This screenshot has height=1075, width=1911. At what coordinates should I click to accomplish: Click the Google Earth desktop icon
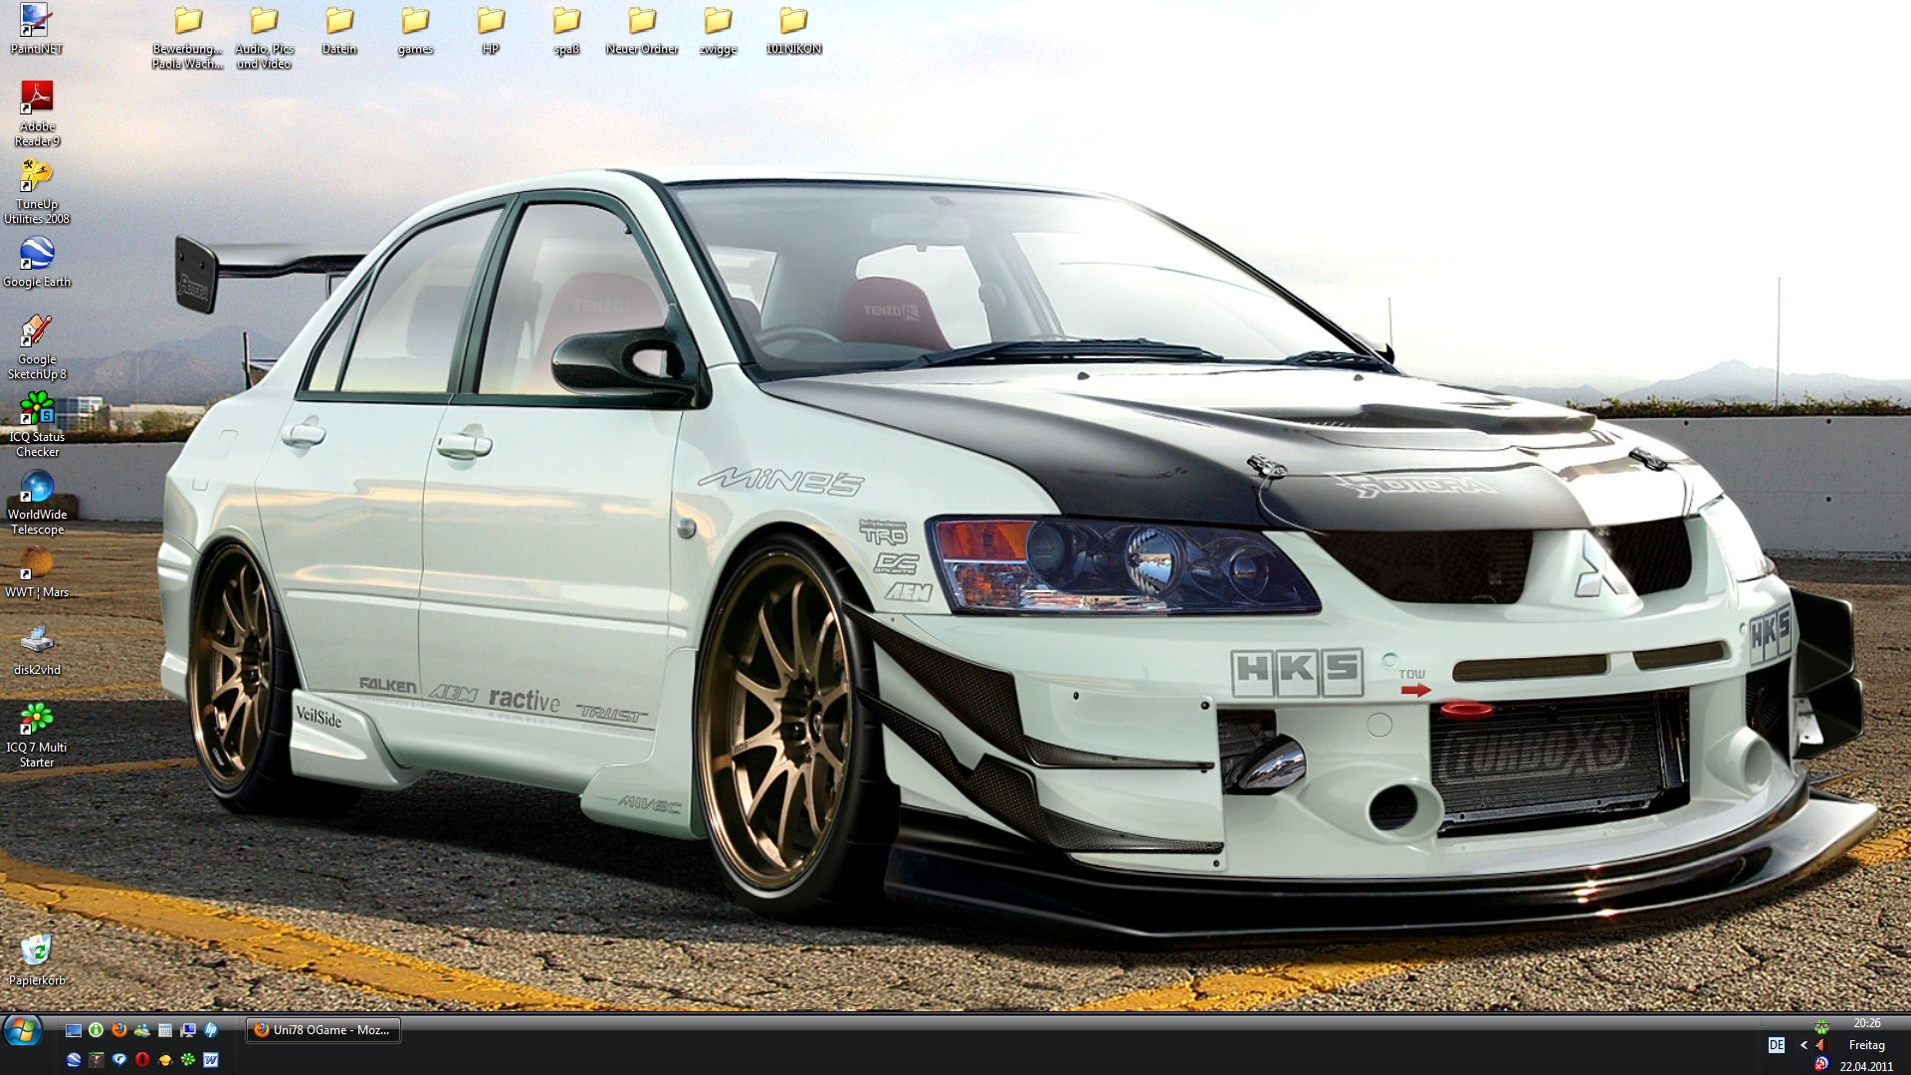tap(37, 255)
